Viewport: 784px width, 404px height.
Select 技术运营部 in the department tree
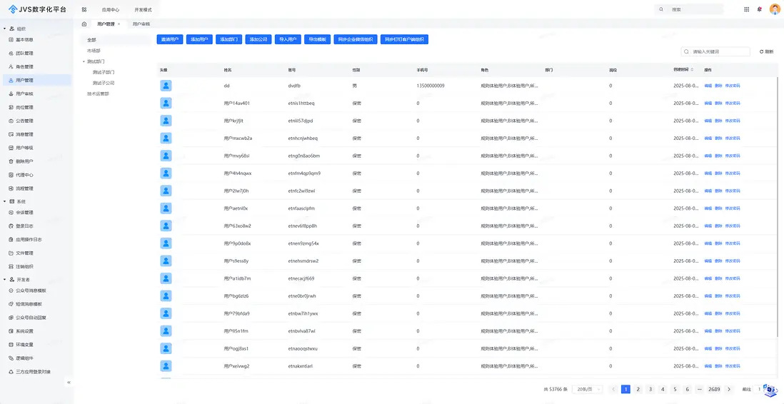point(98,94)
